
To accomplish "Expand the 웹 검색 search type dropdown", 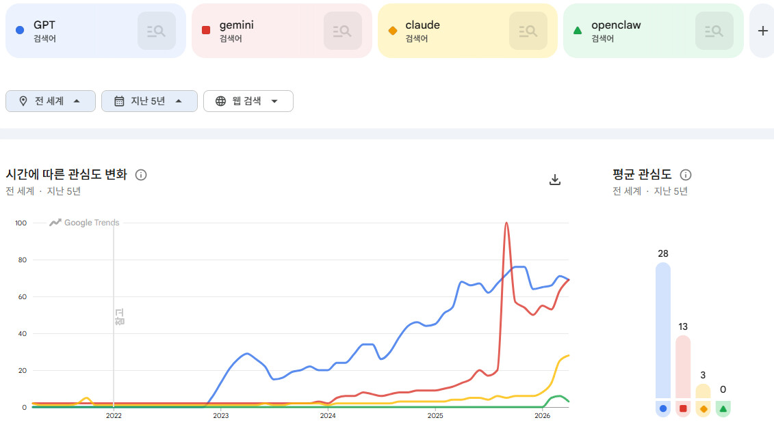I will (x=248, y=101).
